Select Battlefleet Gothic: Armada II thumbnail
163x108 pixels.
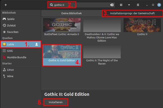click(x=62, y=25)
